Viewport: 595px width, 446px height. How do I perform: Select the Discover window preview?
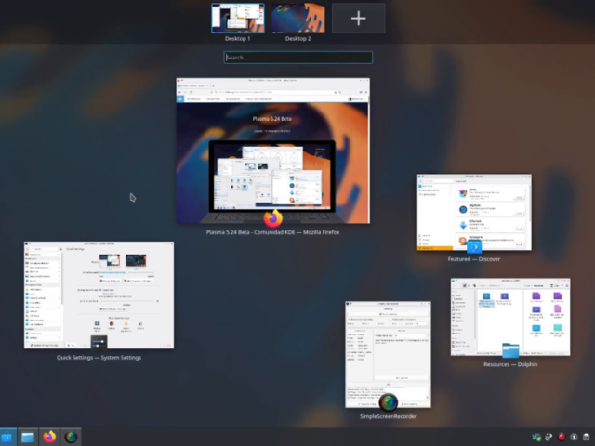[x=473, y=209]
